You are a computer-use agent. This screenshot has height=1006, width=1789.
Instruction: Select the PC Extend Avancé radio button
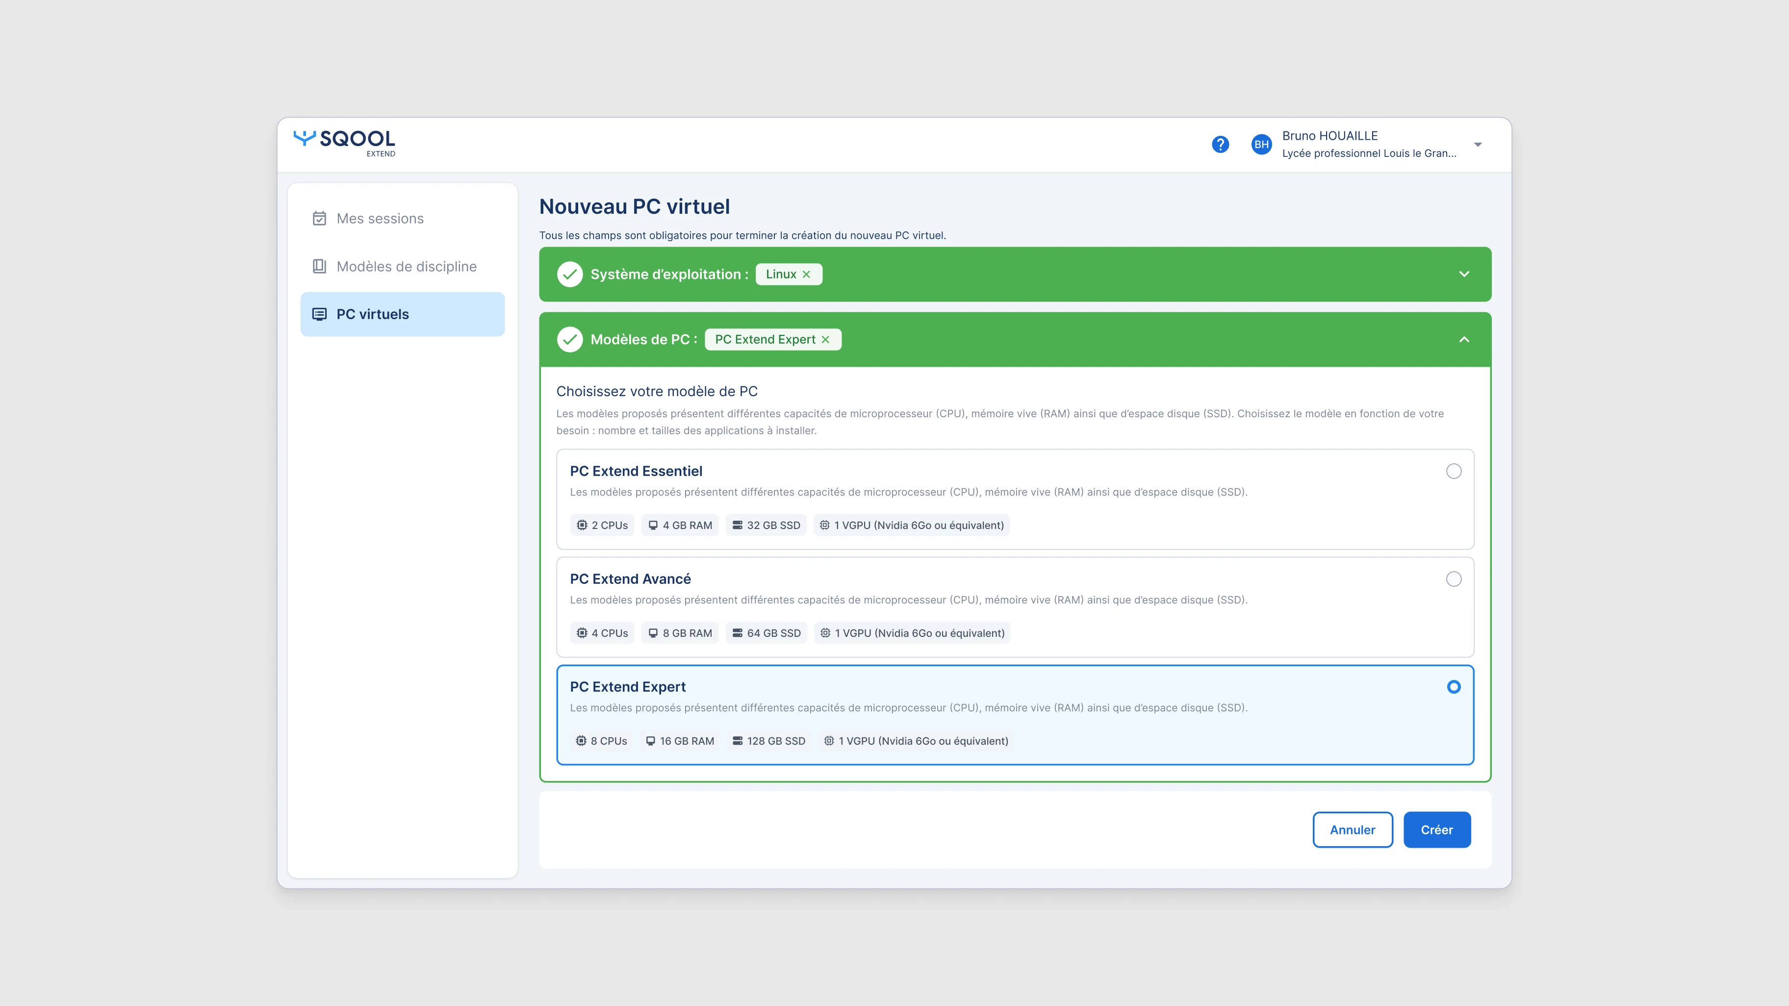coord(1454,579)
